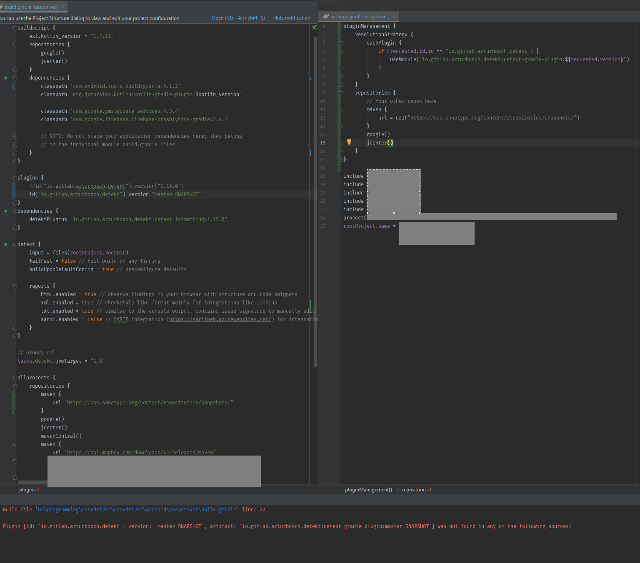Click the gutter arrow next to detektPlugins dependencies
Image resolution: width=640 pixels, height=563 pixels.
5,211
